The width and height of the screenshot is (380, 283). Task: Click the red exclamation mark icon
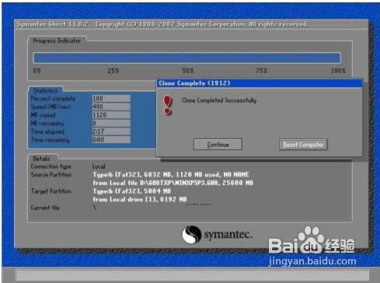click(168, 105)
